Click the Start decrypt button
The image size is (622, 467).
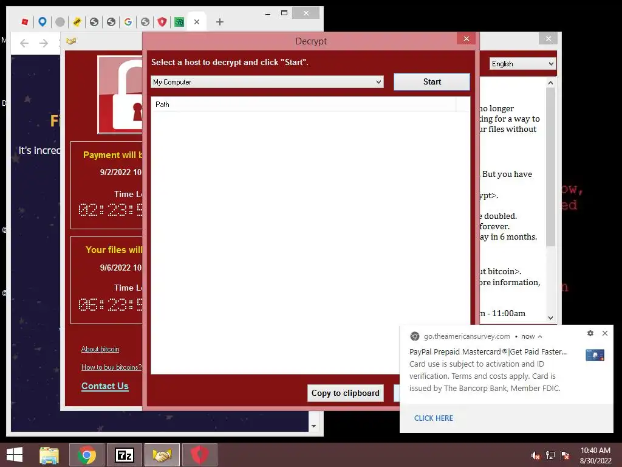pyautogui.click(x=432, y=82)
